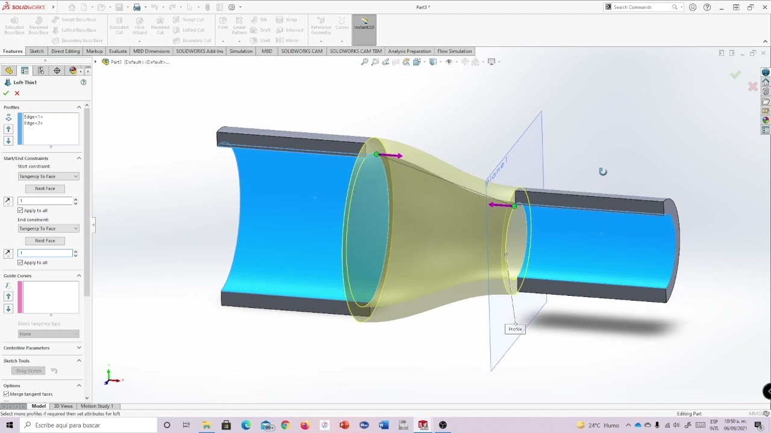Open the DimXpertManager crosshair tab icon
The width and height of the screenshot is (771, 433).
57,70
